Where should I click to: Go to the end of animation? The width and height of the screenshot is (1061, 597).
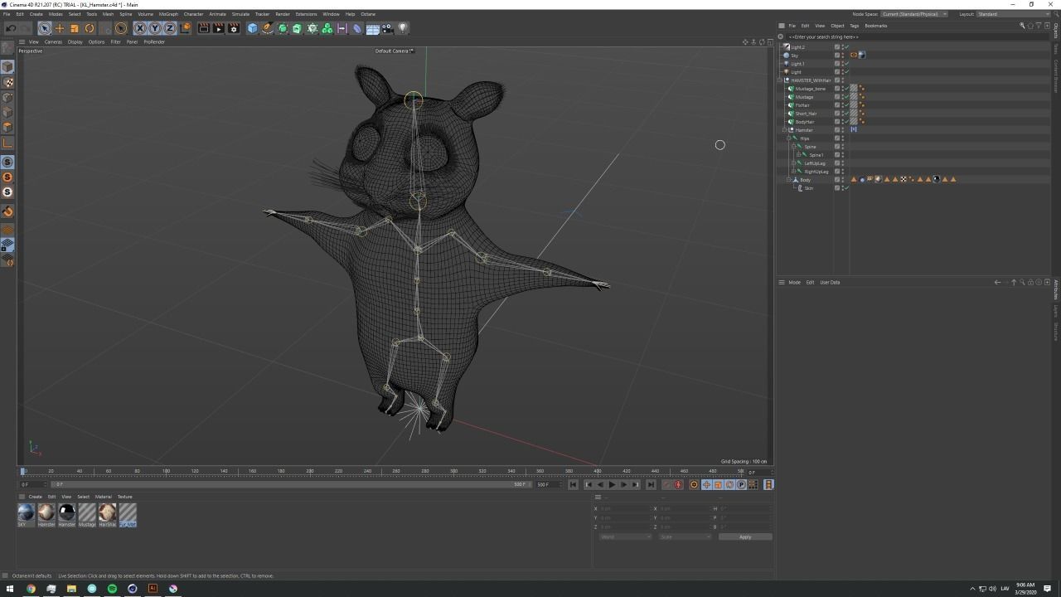point(651,485)
